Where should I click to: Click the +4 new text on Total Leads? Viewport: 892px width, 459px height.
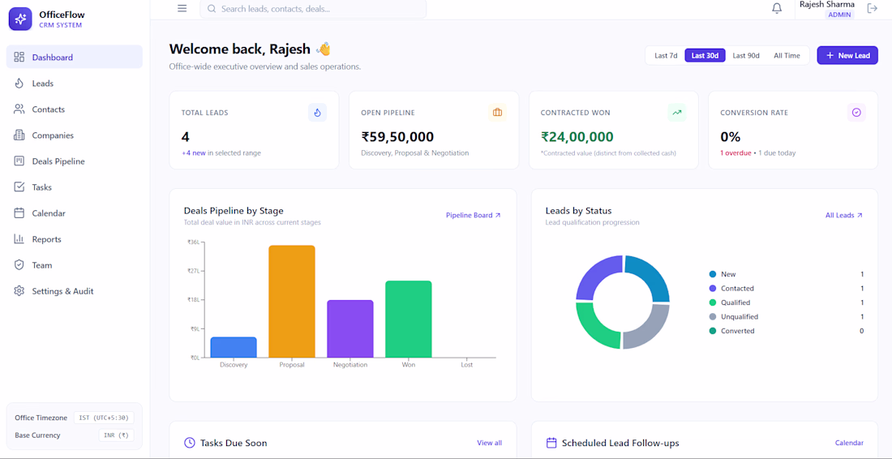[x=194, y=153]
